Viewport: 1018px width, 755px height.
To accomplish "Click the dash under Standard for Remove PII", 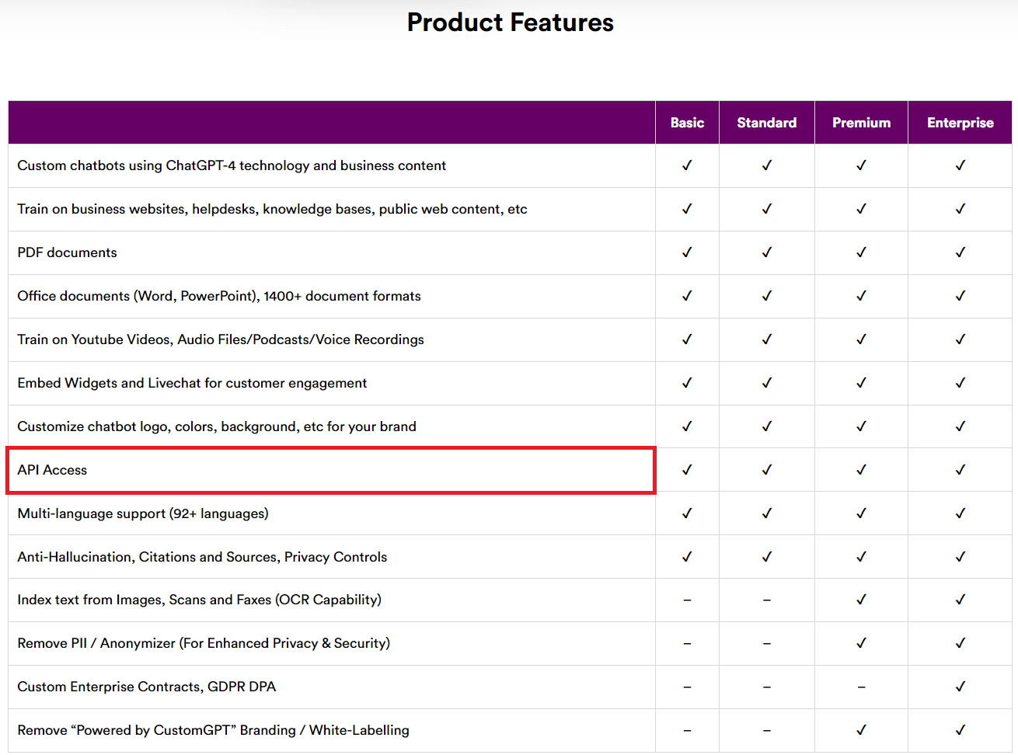I will click(766, 643).
